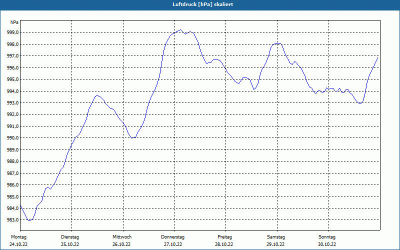Viewport: 400px width, 250px height.
Task: Click the date 28.10.22
Action: pyautogui.click(x=224, y=244)
